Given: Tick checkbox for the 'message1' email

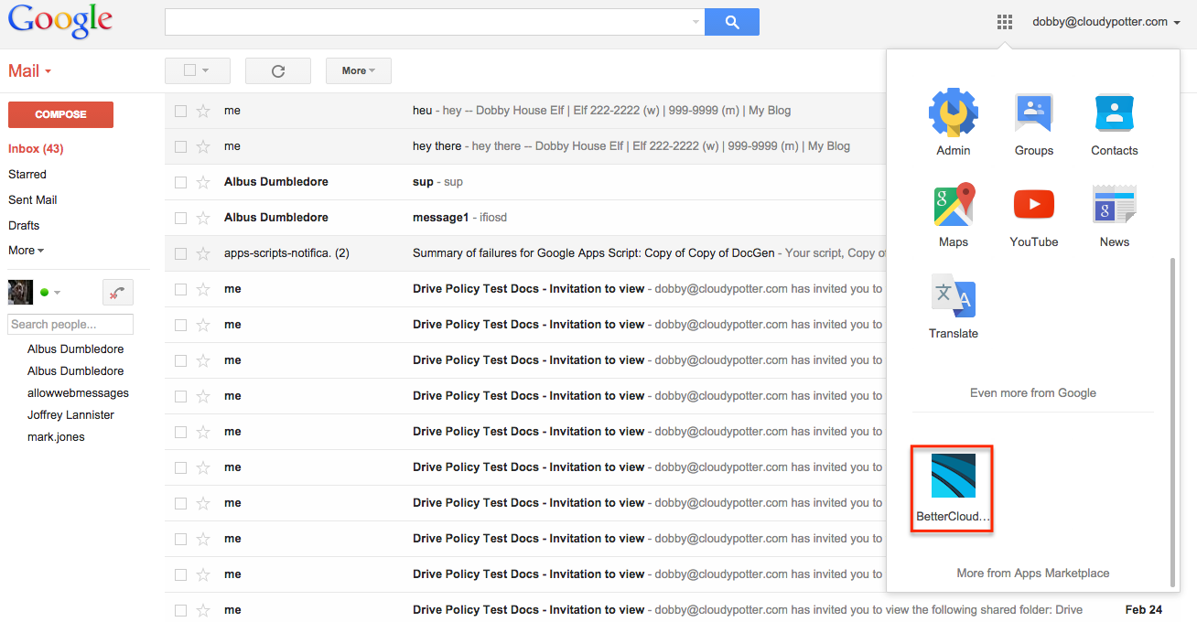Looking at the screenshot, I should [x=180, y=218].
